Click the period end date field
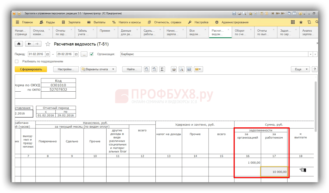This screenshot has width=329, height=193. (x=65, y=54)
